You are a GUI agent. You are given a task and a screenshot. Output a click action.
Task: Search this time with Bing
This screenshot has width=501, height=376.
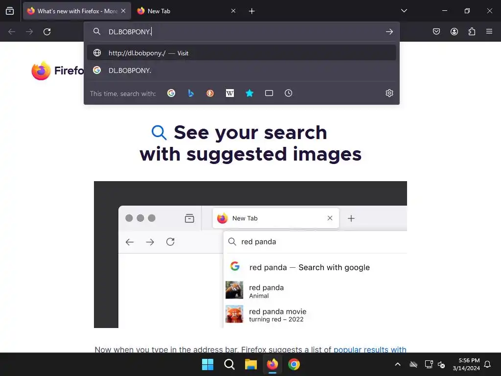[191, 94]
